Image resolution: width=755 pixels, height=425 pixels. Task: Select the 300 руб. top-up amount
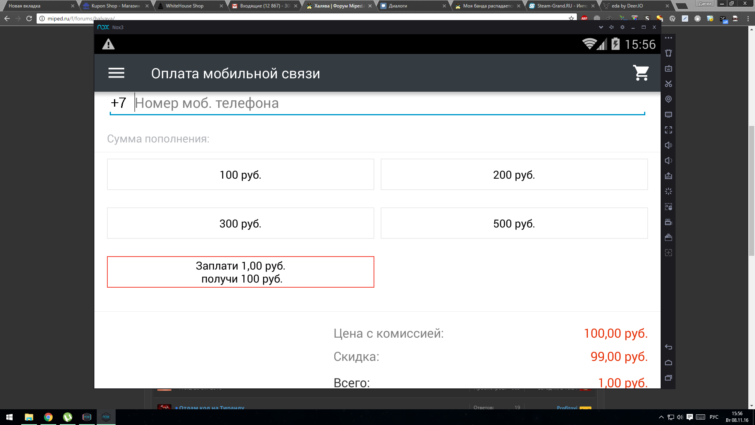click(x=241, y=223)
